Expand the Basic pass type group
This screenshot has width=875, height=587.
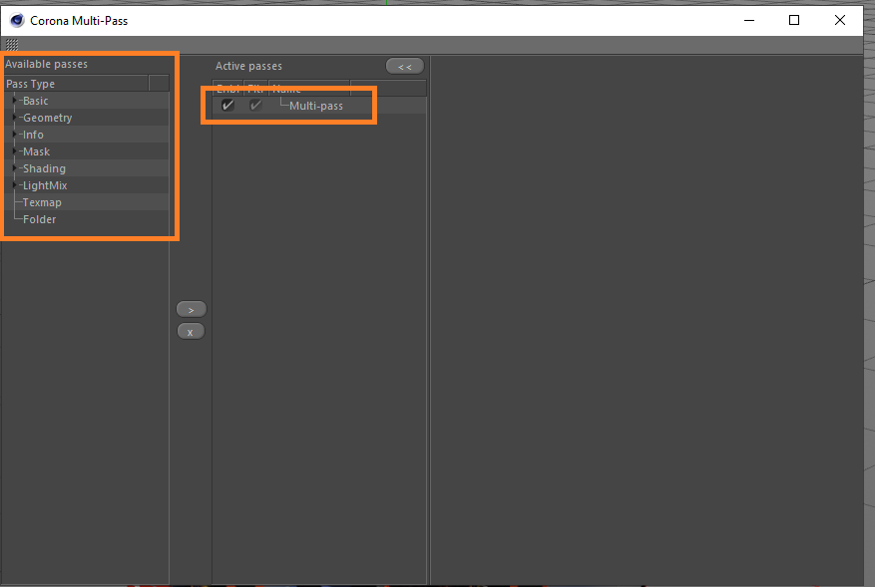15,101
